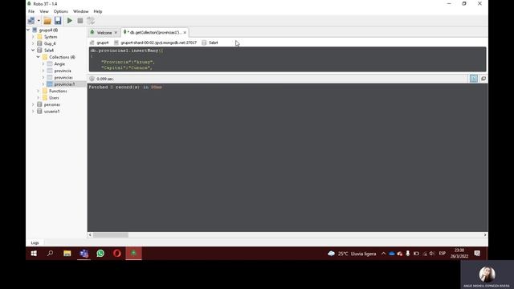
Task: Select the usuario1 database
Action: (x=51, y=112)
